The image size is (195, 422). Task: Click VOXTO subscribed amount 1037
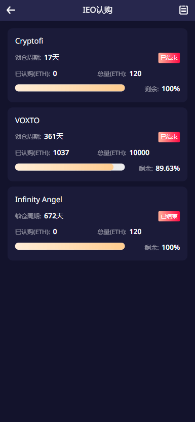coord(61,153)
